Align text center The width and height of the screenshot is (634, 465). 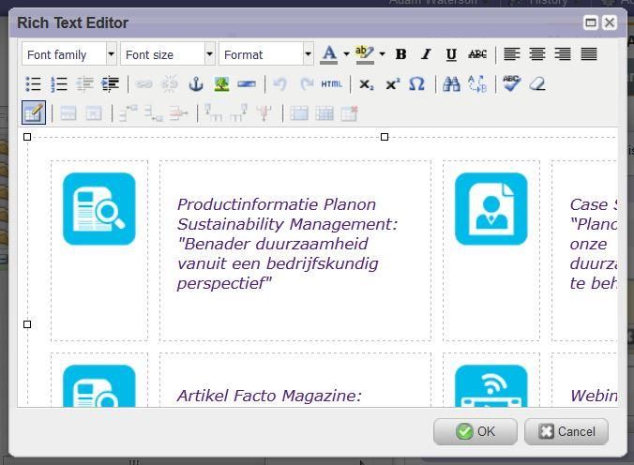click(x=537, y=54)
